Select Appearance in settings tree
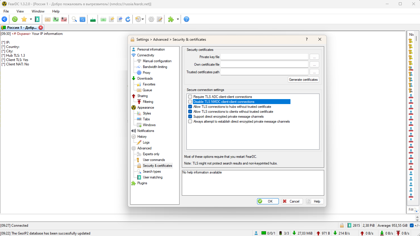Image resolution: width=420 pixels, height=236 pixels. [x=146, y=108]
